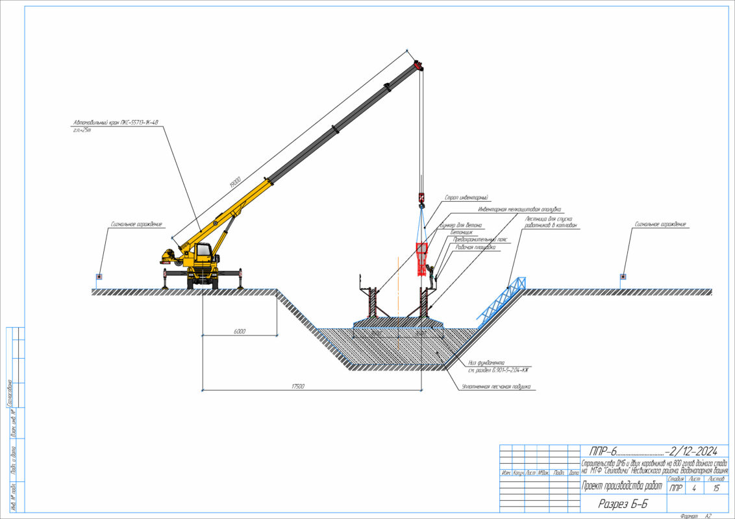735x519 pixels.
Task: Select 'Предохранительный пояс' callout text
Action: click(480, 239)
